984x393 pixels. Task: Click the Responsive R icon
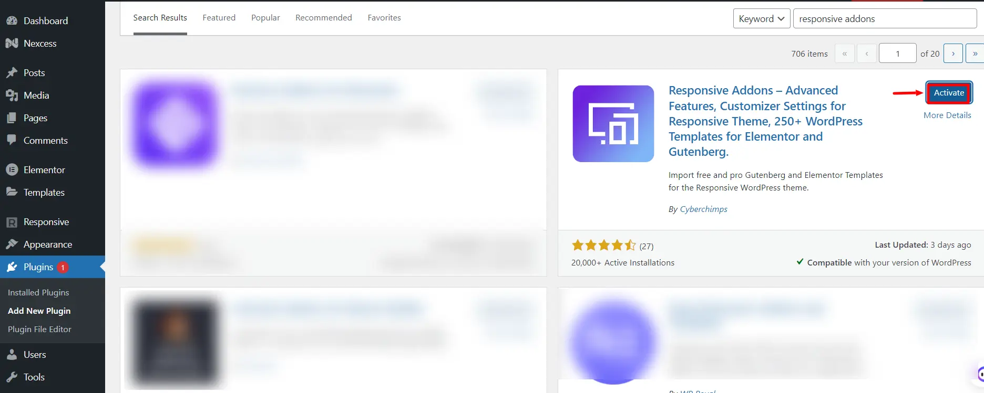pyautogui.click(x=12, y=222)
